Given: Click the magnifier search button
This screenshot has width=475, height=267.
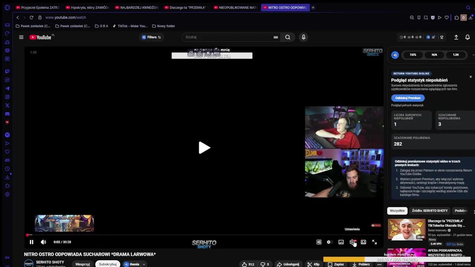Looking at the screenshot, I should [x=288, y=37].
